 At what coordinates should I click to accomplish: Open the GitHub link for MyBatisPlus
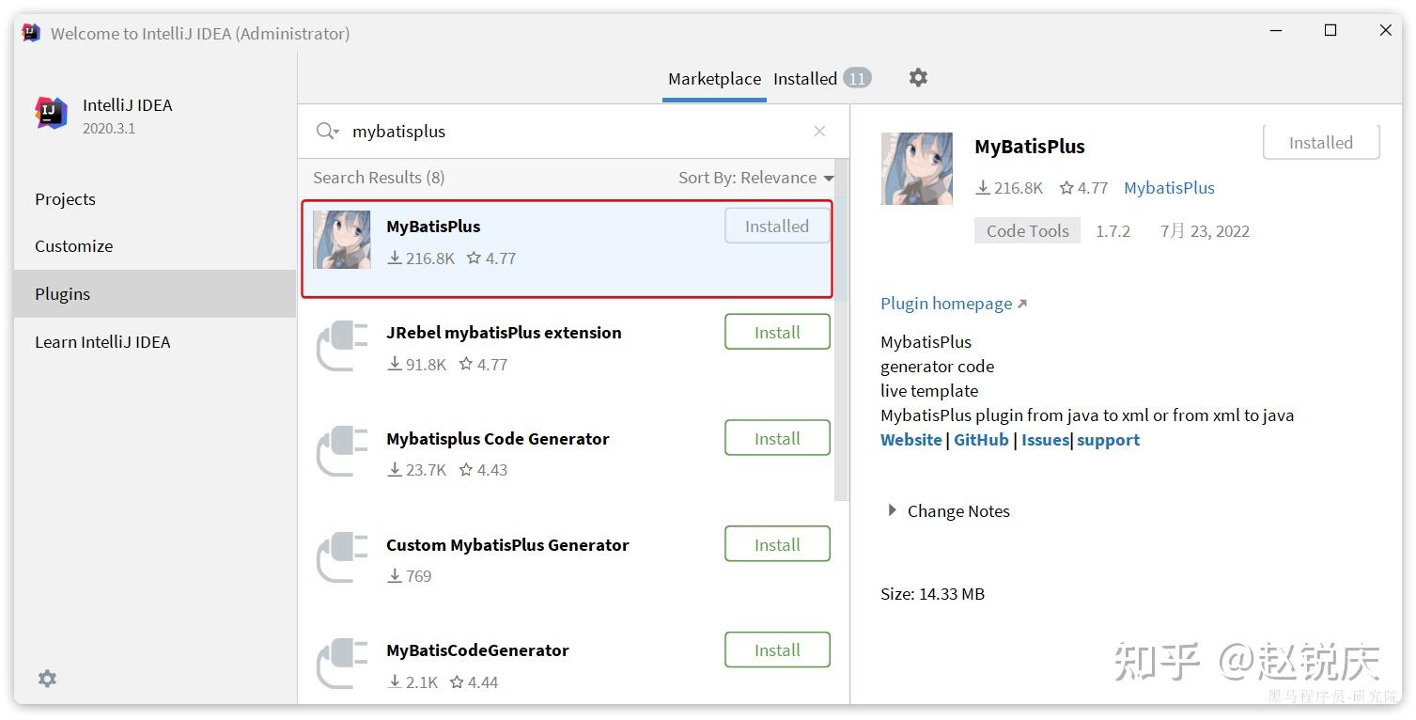tap(981, 439)
